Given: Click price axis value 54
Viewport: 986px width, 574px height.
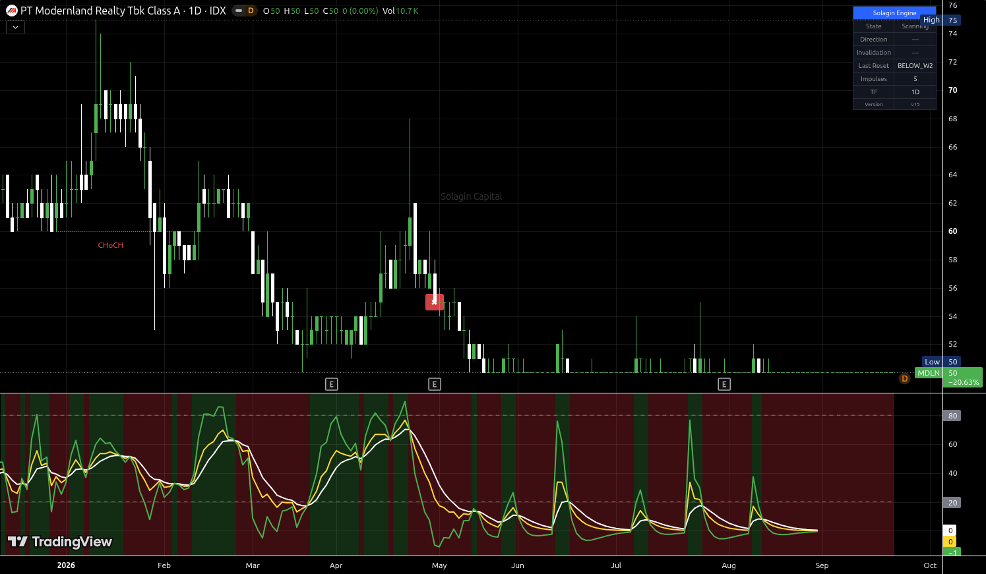Looking at the screenshot, I should tap(952, 316).
